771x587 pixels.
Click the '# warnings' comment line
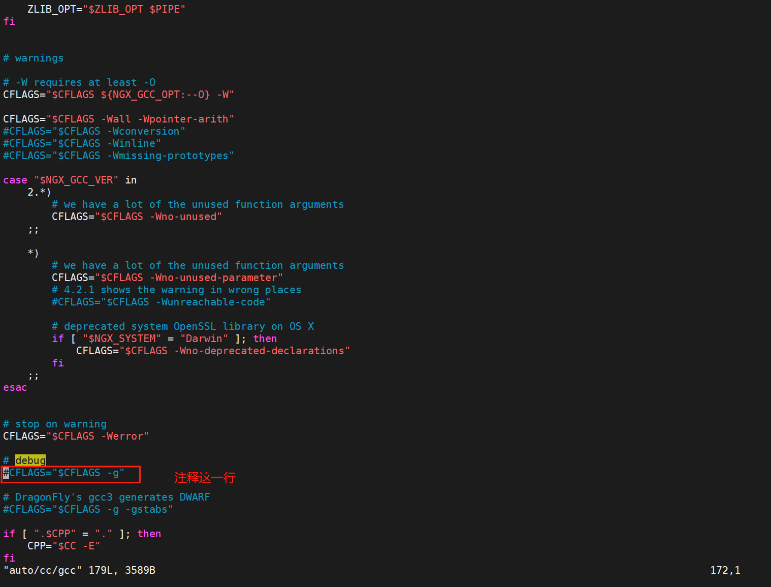pyautogui.click(x=34, y=58)
